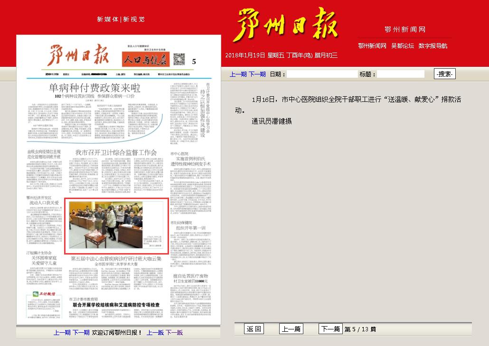Click the 返回 button
The width and height of the screenshot is (489, 346).
click(254, 329)
